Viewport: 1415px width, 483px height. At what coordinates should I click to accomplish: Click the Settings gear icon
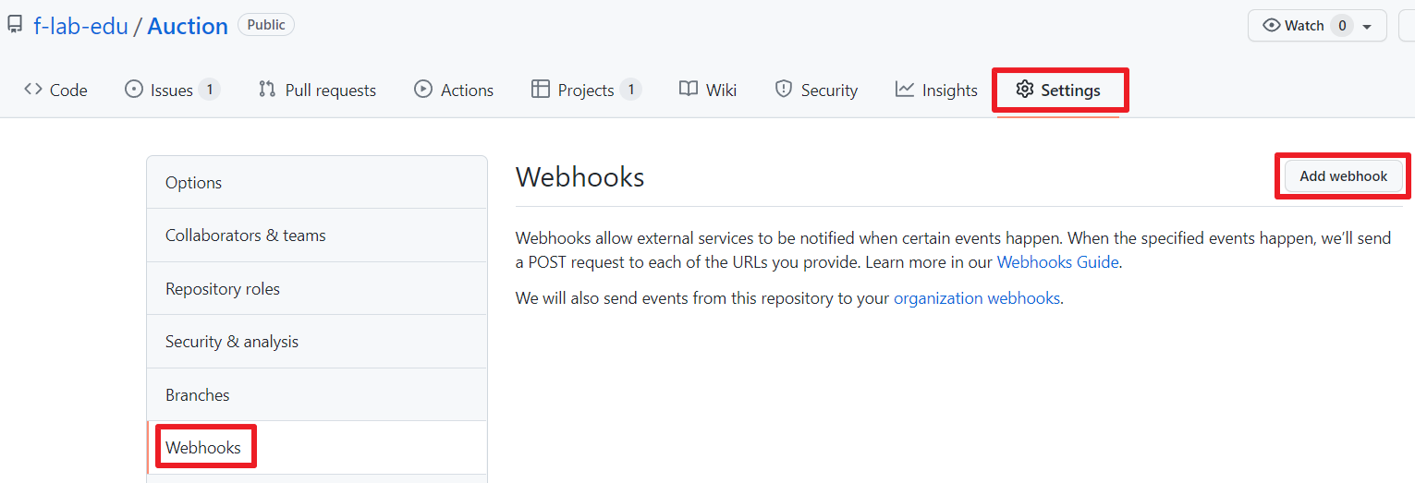click(1024, 90)
